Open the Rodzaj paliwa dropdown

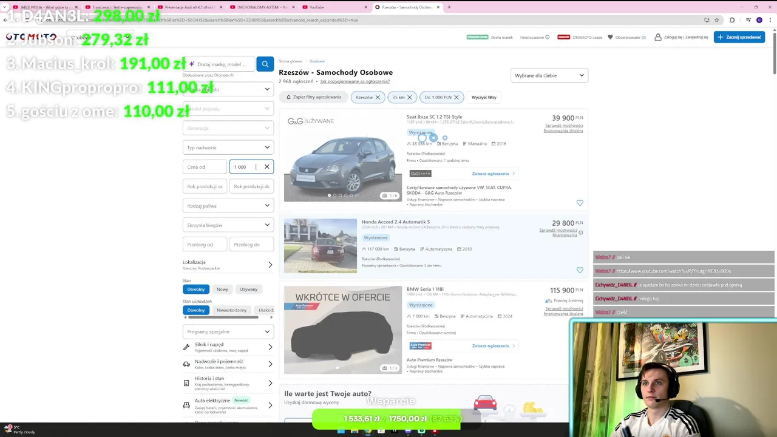coord(228,206)
